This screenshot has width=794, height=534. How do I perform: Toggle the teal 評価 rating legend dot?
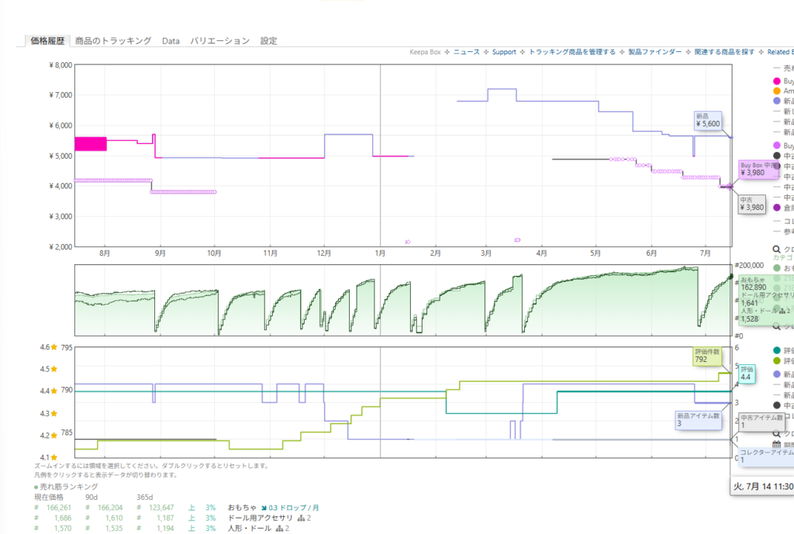click(777, 350)
